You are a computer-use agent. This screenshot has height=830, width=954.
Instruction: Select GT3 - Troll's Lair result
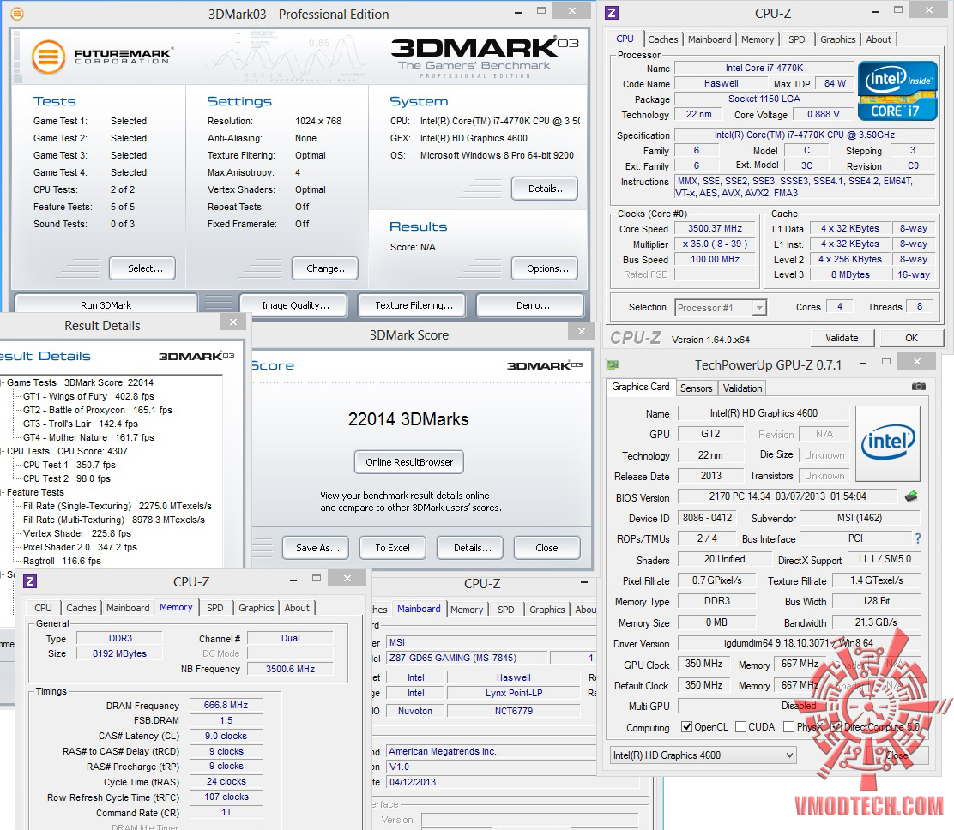[x=81, y=424]
